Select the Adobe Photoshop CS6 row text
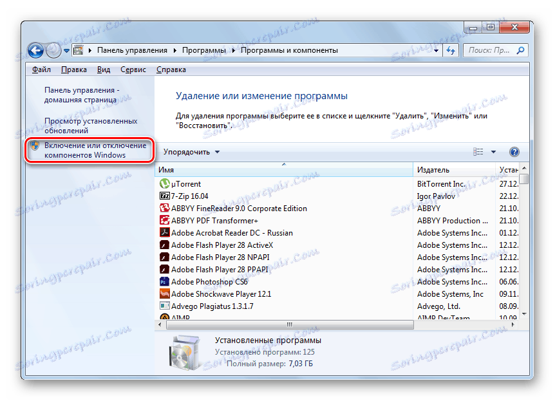This screenshot has height=401, width=555. point(209,281)
